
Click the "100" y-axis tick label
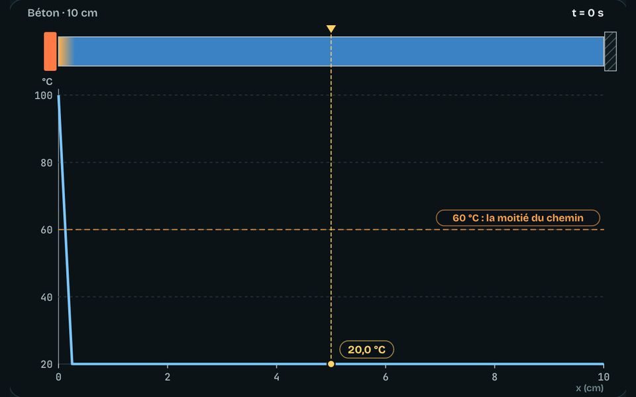[44, 95]
